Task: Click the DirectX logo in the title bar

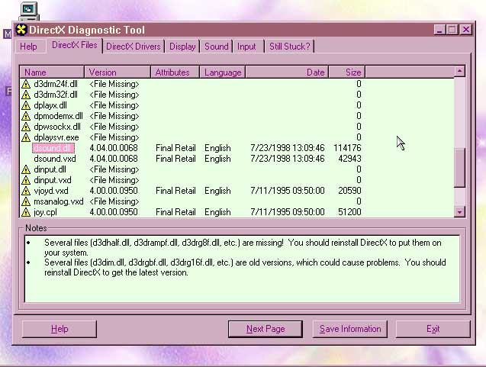Action: (21, 30)
